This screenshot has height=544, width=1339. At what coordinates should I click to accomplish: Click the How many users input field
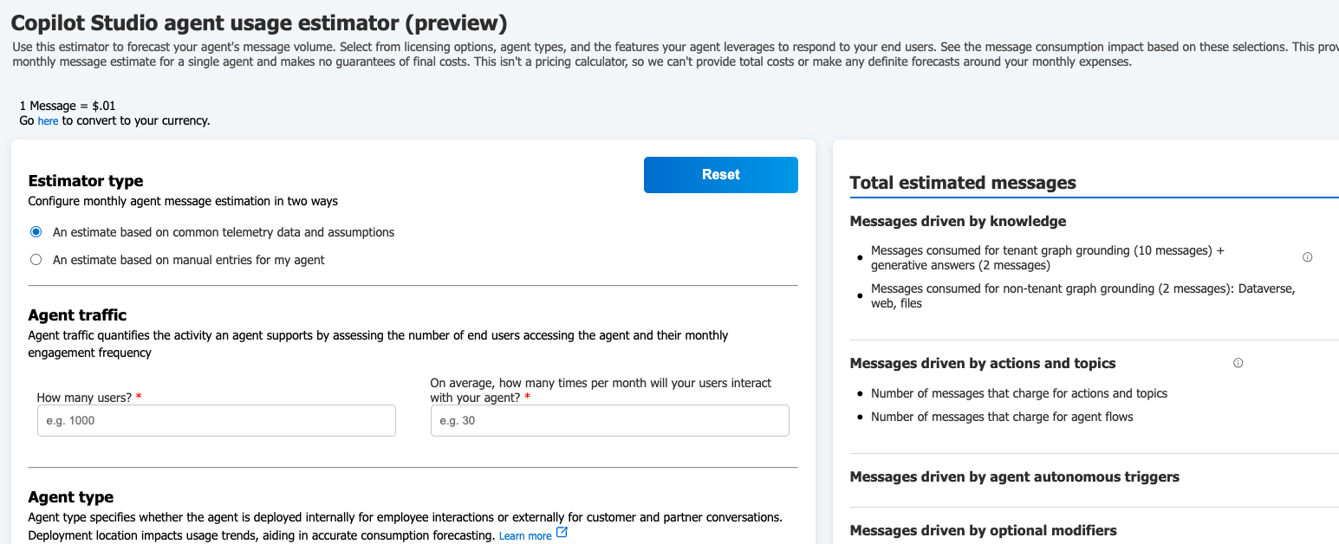tap(217, 420)
